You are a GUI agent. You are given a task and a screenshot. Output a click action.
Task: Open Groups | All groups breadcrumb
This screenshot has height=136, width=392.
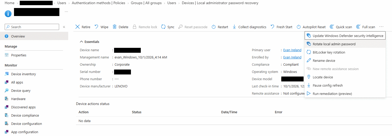tap(146, 3)
